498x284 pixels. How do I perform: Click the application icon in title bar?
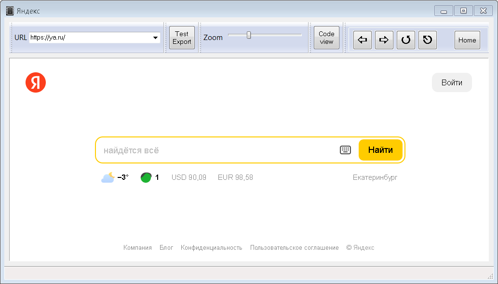(10, 11)
